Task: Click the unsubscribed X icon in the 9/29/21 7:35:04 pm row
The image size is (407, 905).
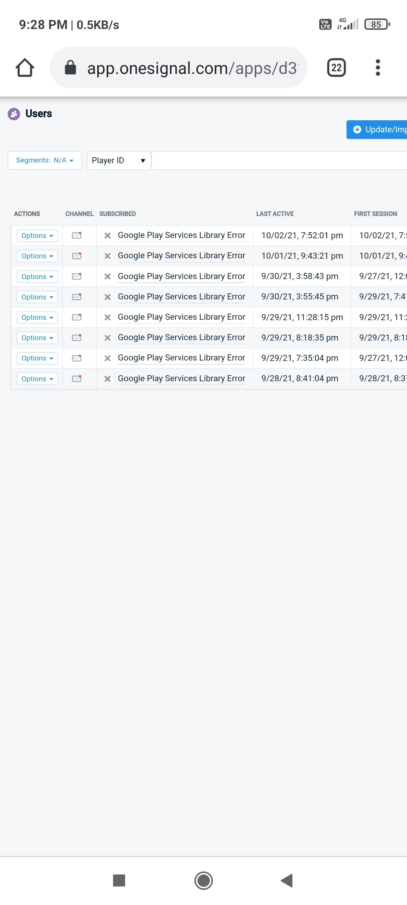Action: pyautogui.click(x=107, y=358)
